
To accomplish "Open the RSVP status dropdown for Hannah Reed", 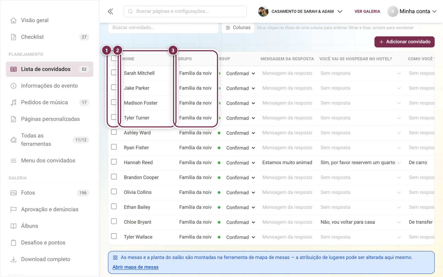I will coord(241,163).
